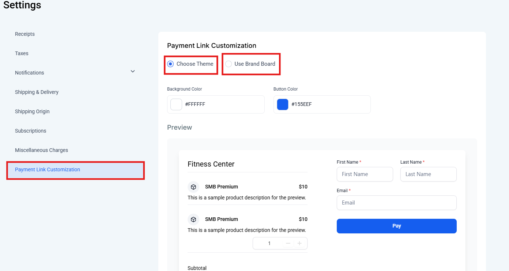The width and height of the screenshot is (509, 271).
Task: Focus the Email input field
Action: click(396, 203)
